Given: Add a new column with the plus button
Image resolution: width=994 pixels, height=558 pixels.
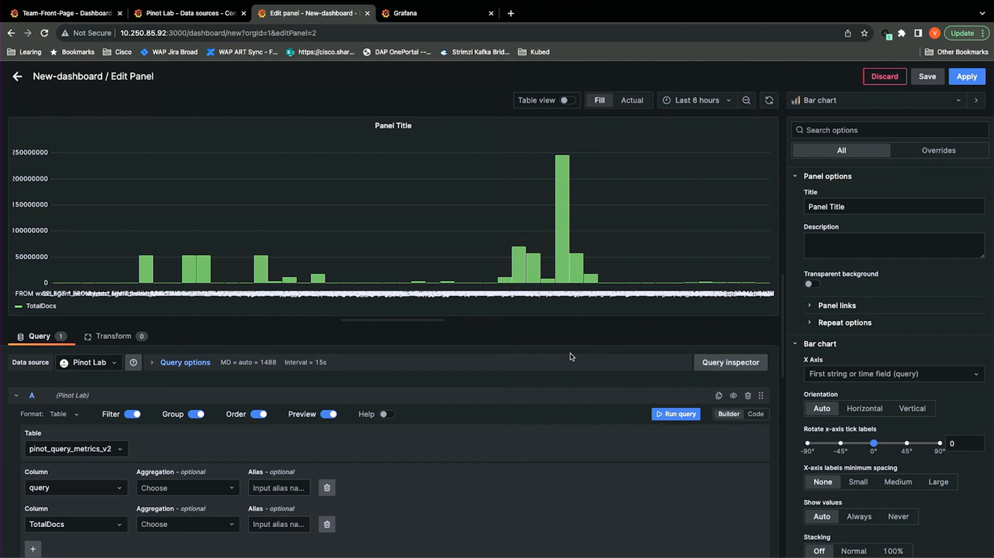Looking at the screenshot, I should 33,549.
